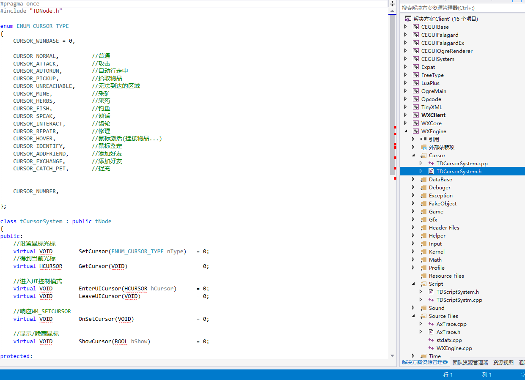Click the LuaPlus project icon
The image size is (525, 380).
(416, 83)
